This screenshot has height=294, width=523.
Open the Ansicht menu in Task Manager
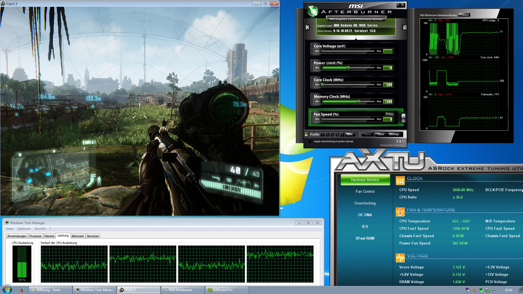click(x=40, y=229)
